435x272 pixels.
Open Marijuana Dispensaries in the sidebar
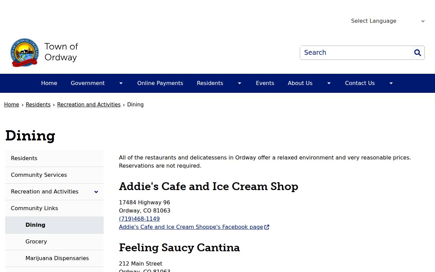pos(54,258)
